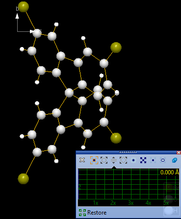Click the 1x mark on the green grid

click(x=96, y=203)
